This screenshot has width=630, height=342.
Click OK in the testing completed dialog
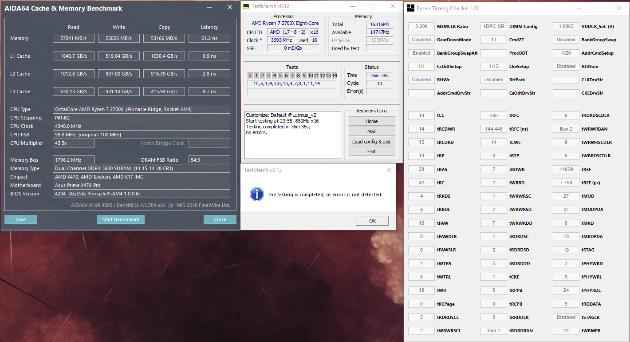372,221
